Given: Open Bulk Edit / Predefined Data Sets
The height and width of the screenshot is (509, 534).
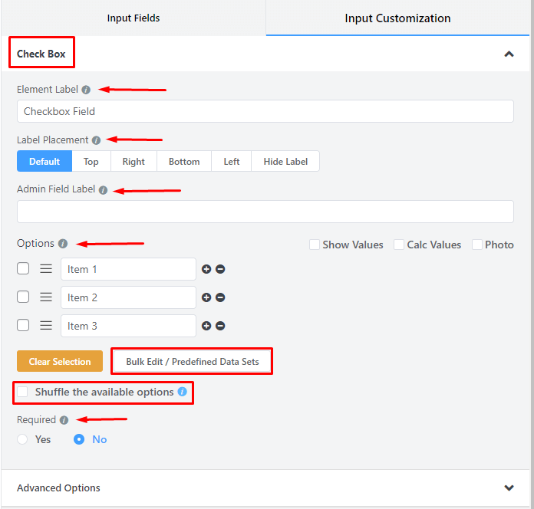Looking at the screenshot, I should (192, 361).
